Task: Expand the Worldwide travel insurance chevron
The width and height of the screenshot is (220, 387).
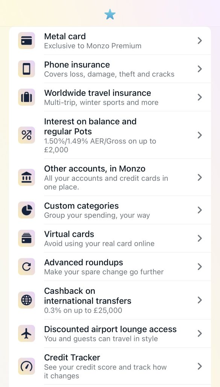Action: (x=200, y=97)
